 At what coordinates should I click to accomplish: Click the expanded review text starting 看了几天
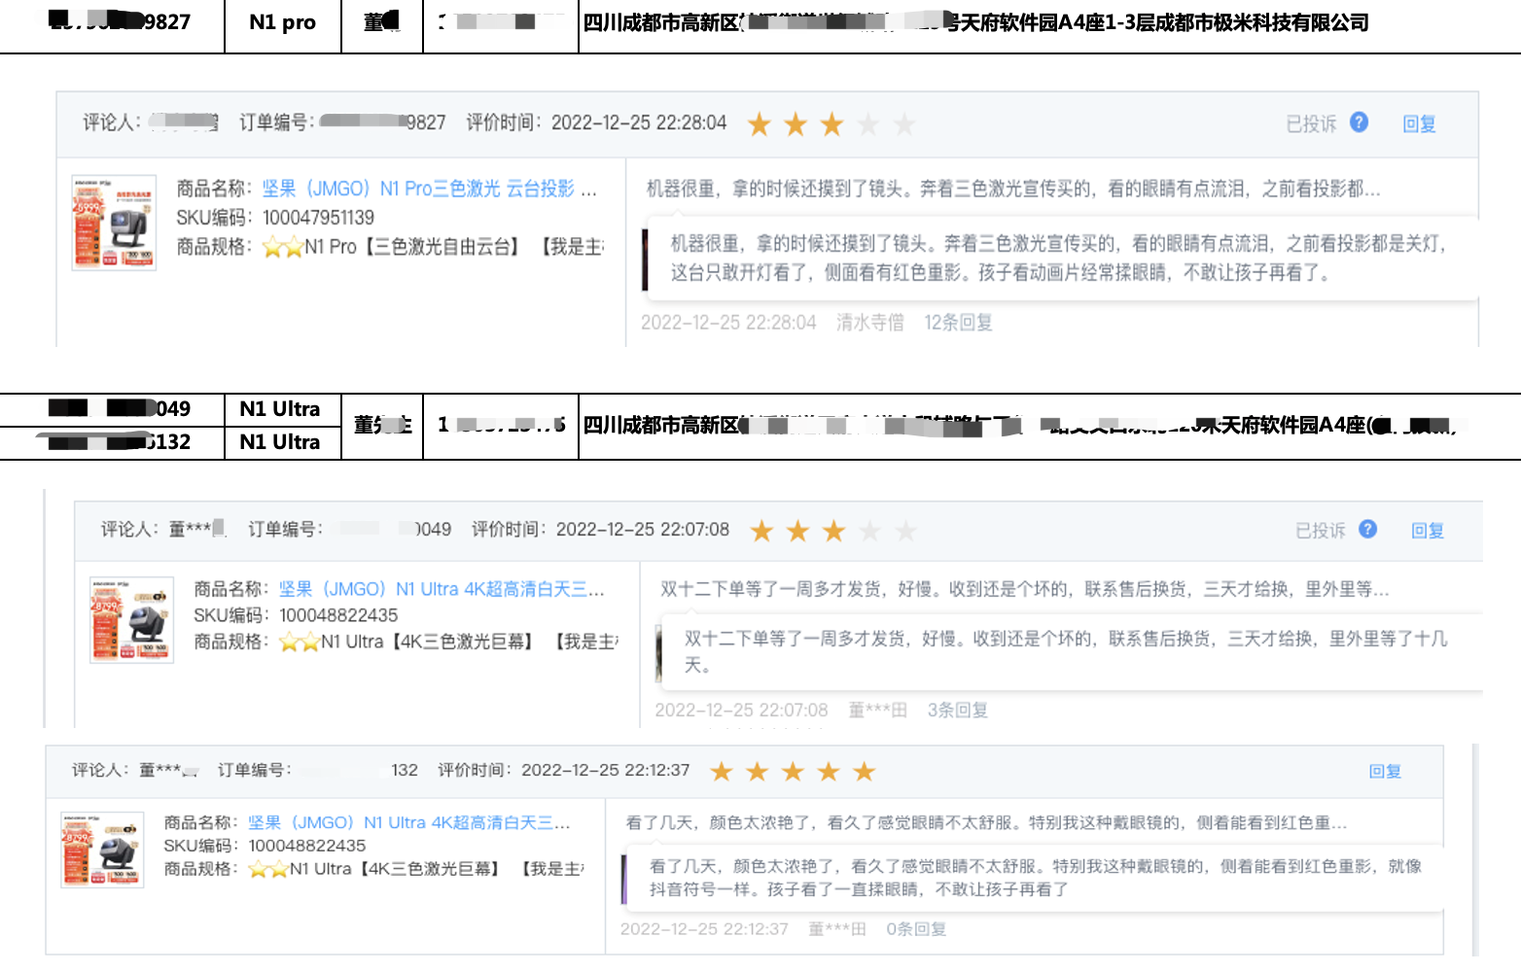click(x=1036, y=878)
